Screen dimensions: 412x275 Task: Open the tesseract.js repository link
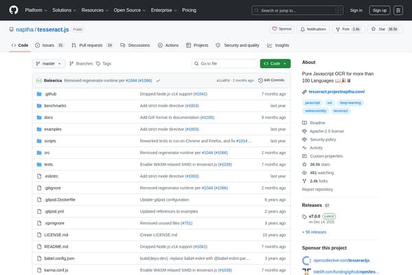coord(53,30)
